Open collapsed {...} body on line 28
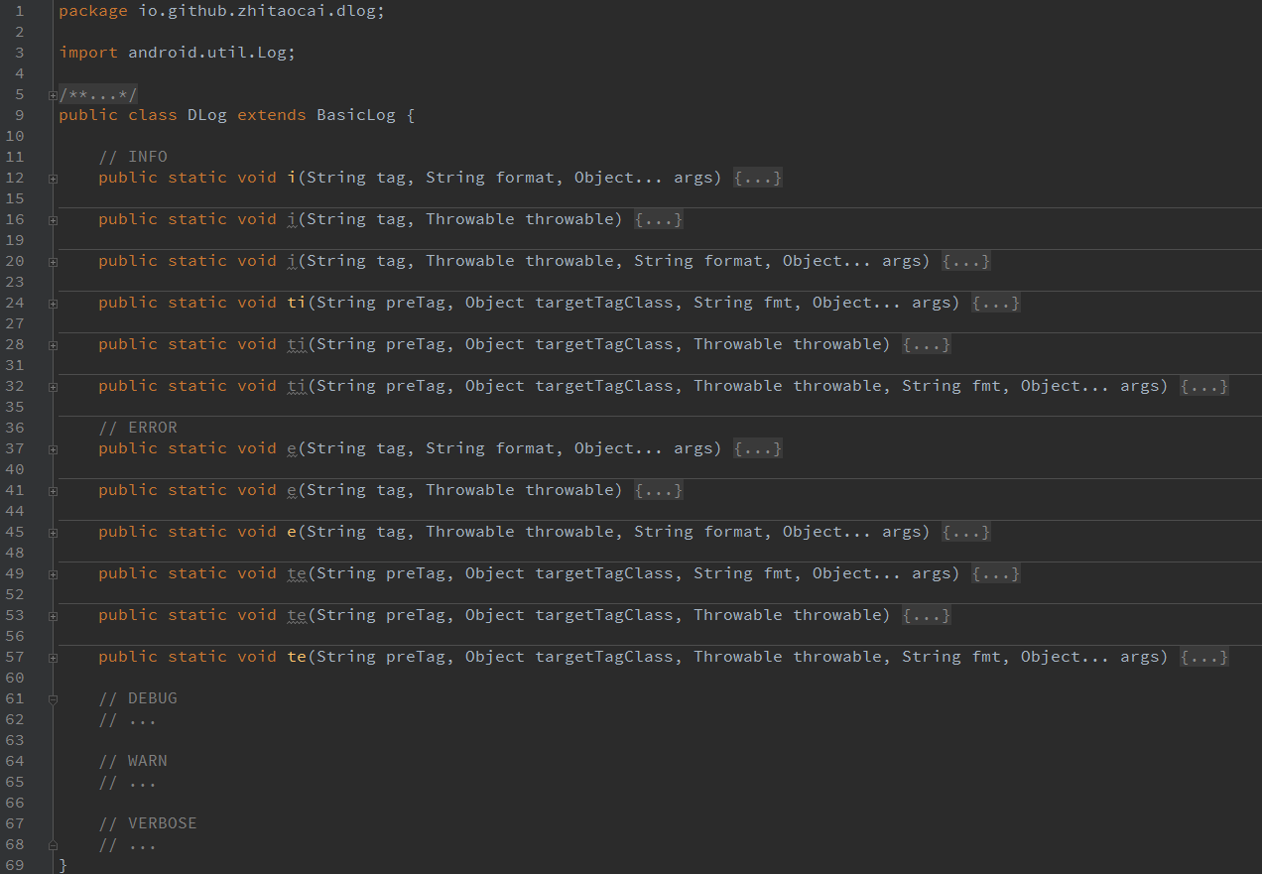The image size is (1262, 874). click(x=927, y=344)
